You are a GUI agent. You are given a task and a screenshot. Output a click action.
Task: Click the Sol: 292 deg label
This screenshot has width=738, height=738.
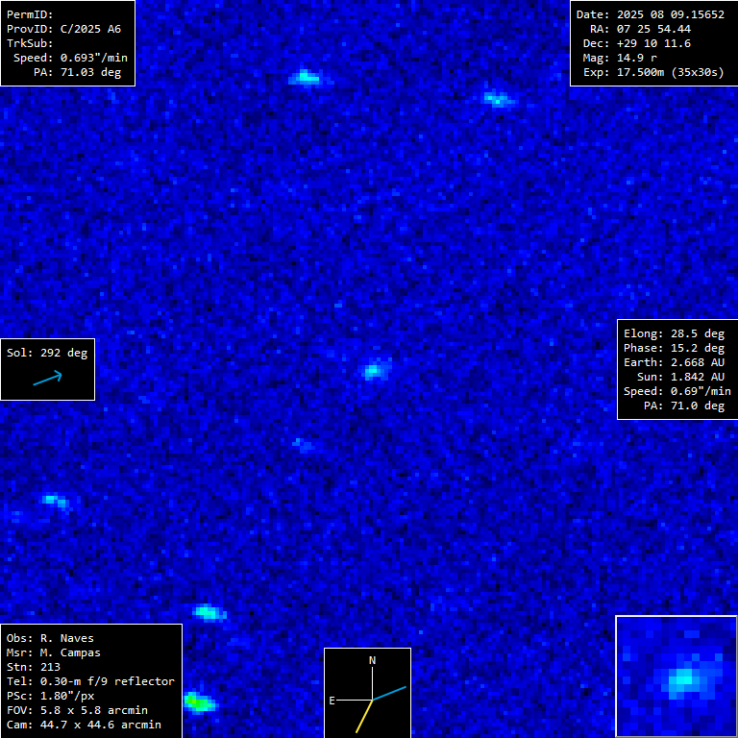coord(47,353)
